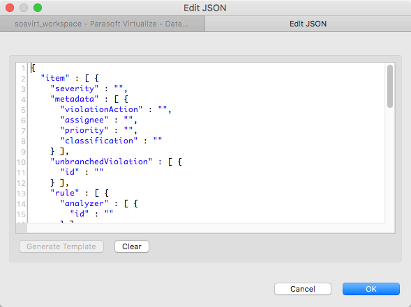
Task: Click line number 10 in the gutter
Action: coord(21,162)
